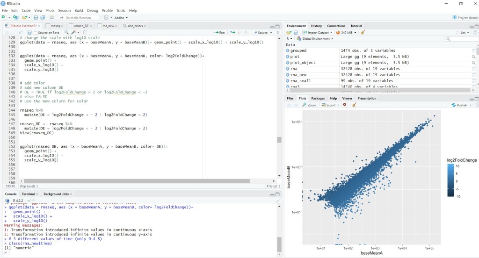Click the magnifier icon next to plot_object
The width and height of the screenshot is (479, 258).
point(474,63)
